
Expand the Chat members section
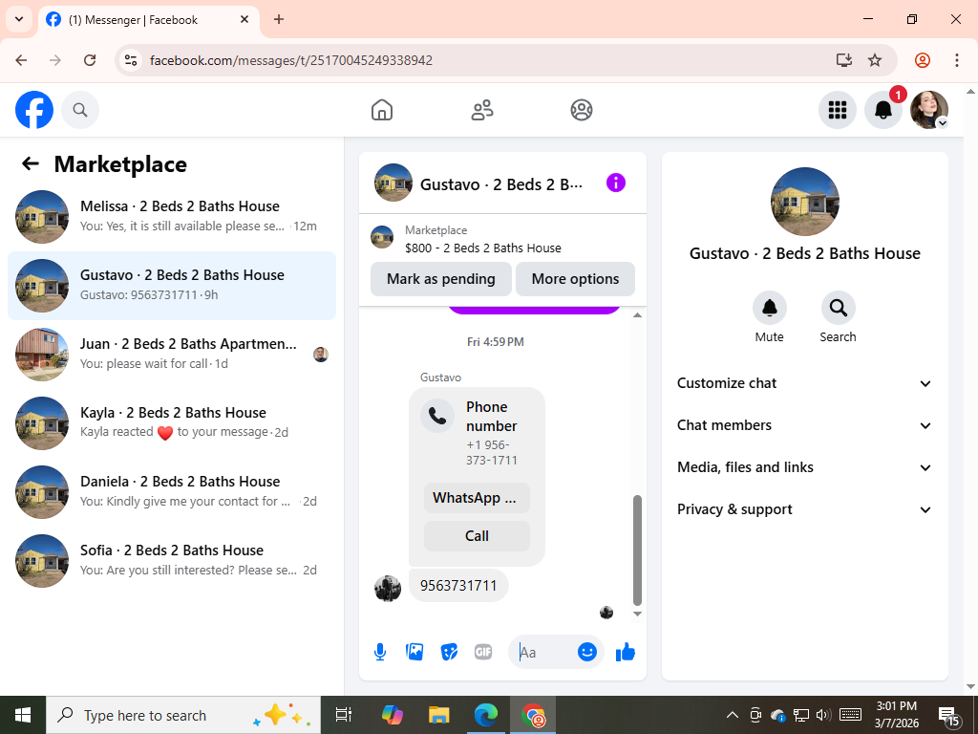point(804,425)
